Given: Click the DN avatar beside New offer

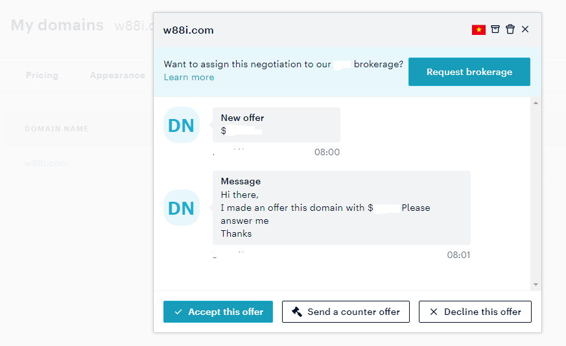Looking at the screenshot, I should pos(182,125).
